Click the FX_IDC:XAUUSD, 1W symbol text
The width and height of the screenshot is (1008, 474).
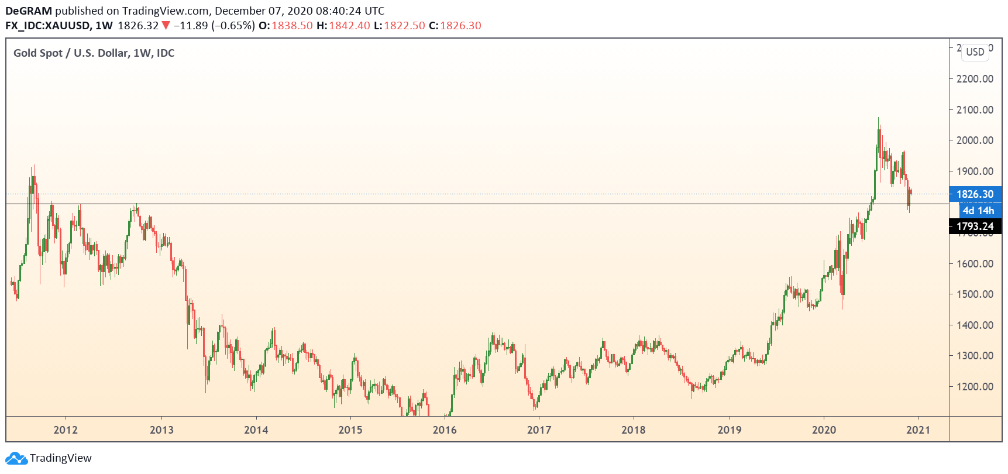59,26
